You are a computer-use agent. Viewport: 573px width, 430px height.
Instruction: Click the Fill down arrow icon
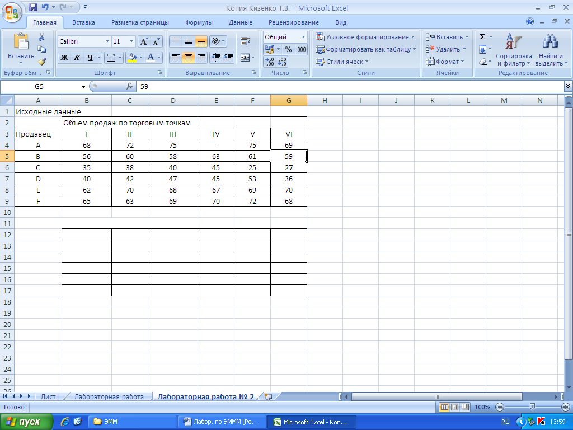click(x=483, y=49)
